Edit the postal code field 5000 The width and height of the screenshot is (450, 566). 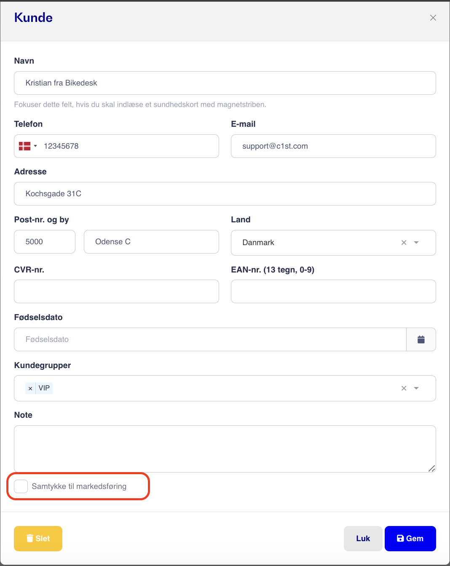[x=45, y=242]
